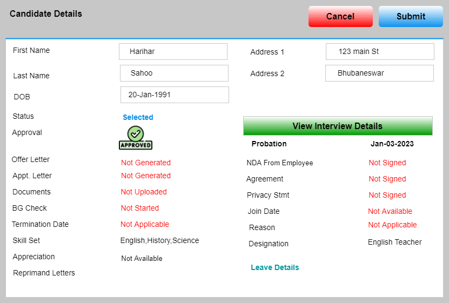Click Appt. Letter Not Generated value
This screenshot has height=303, width=449.
pyautogui.click(x=146, y=176)
